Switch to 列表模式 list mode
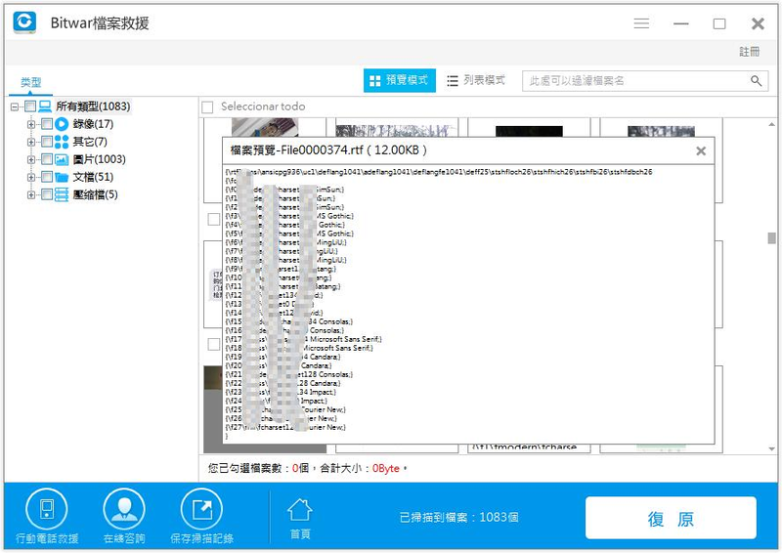This screenshot has width=782, height=553. pos(476,80)
